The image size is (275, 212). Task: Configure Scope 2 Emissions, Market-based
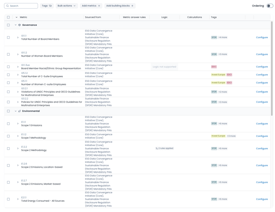262,182
